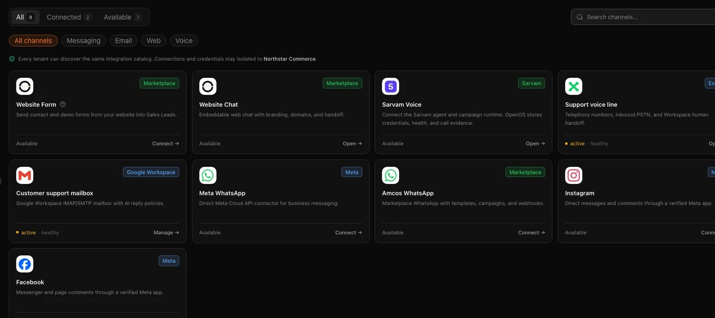Screen dimensions: 715x318
Task: Switch to the Available tab
Action: tap(123, 17)
